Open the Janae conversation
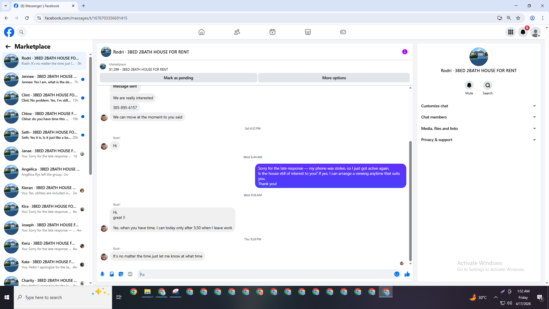 click(44, 154)
